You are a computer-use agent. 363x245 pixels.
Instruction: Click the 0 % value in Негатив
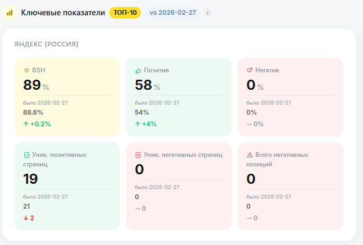pos(255,85)
